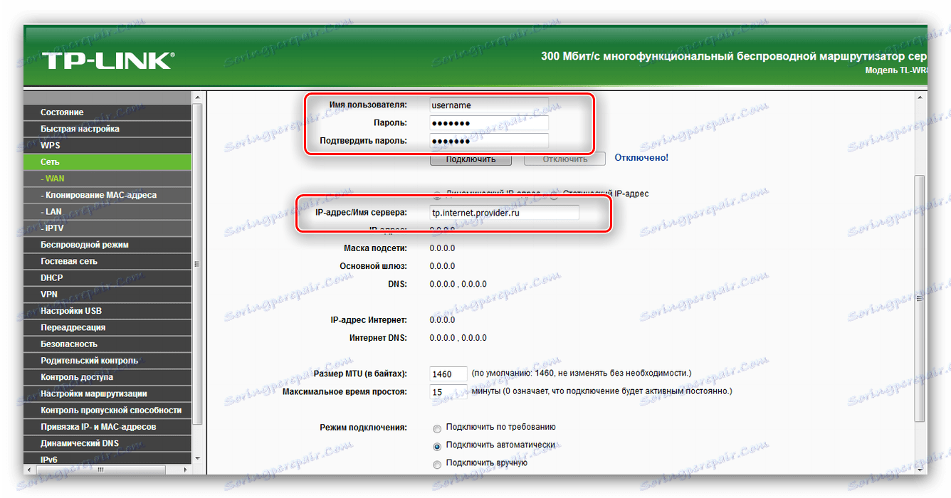Click the Подключить button
The image size is (951, 498).
471,159
